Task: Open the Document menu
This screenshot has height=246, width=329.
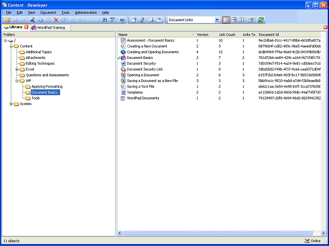Action: click(x=48, y=12)
